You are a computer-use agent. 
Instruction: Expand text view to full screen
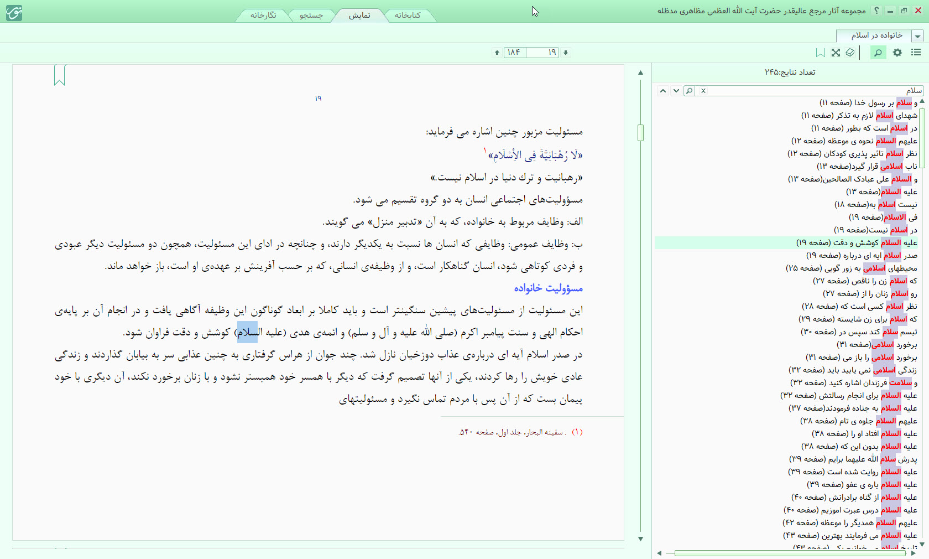836,53
